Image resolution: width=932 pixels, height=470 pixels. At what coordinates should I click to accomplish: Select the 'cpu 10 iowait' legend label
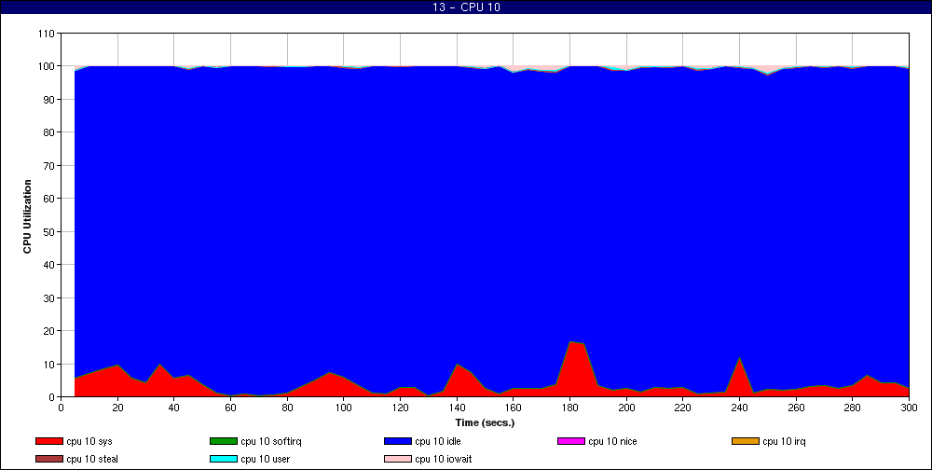coord(444,460)
